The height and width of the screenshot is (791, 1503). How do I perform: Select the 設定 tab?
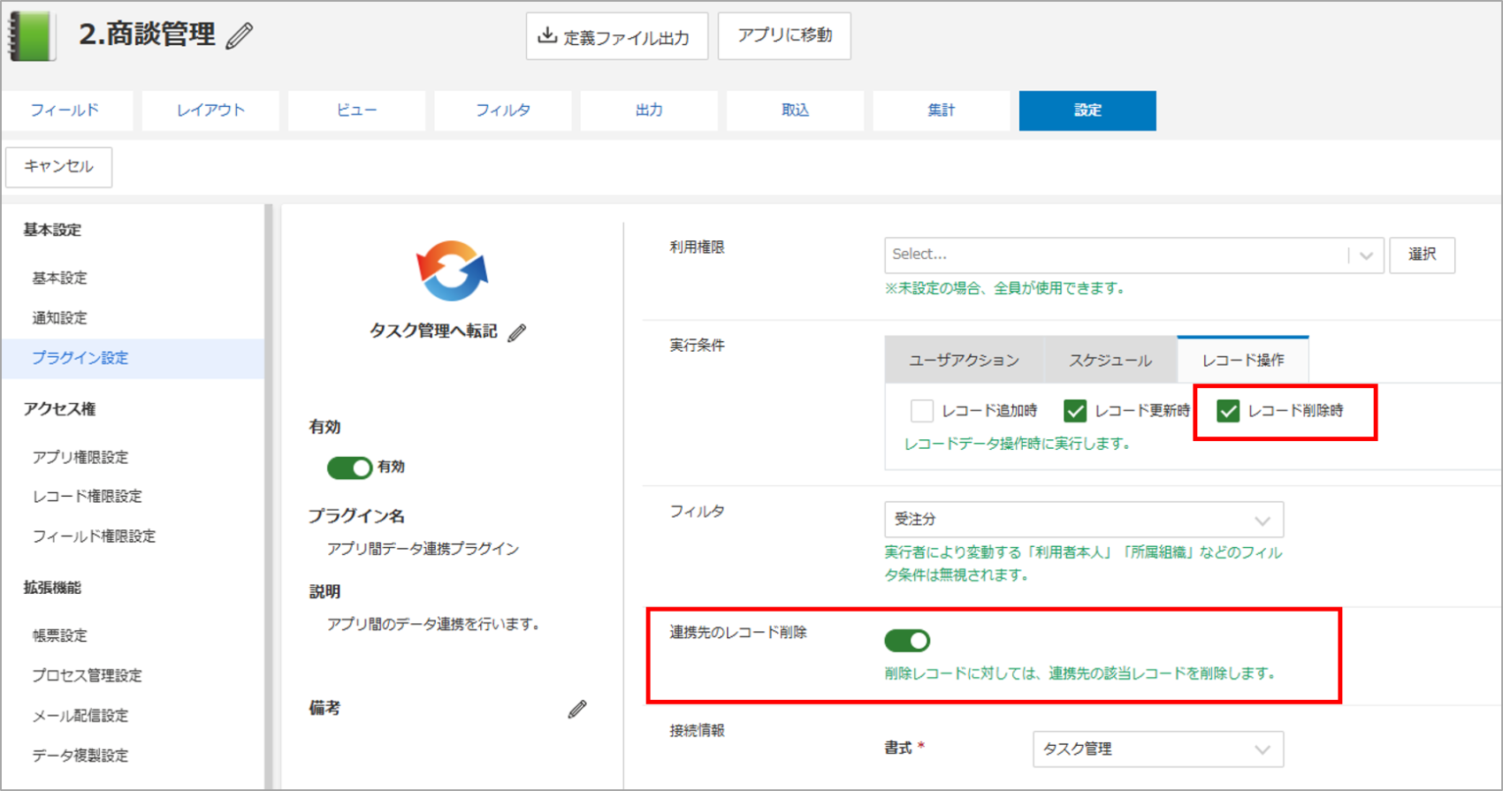[x=1087, y=110]
